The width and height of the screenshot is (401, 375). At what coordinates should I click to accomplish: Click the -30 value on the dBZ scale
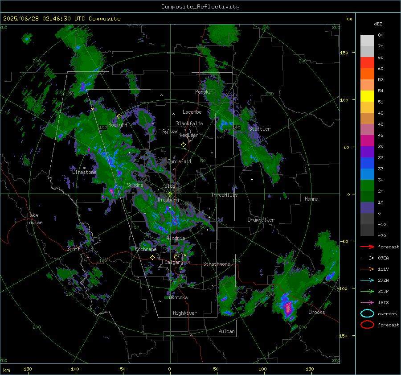[x=382, y=235]
